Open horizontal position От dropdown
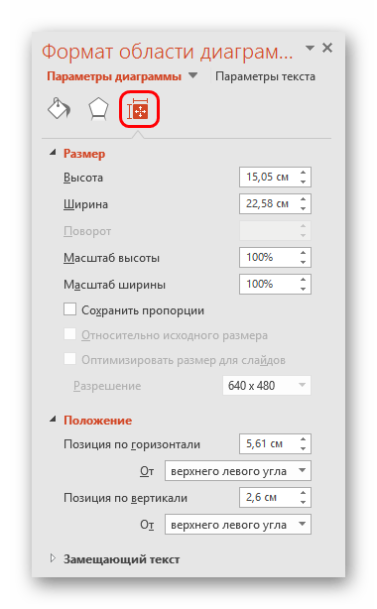This screenshot has width=377, height=609. pos(238,471)
